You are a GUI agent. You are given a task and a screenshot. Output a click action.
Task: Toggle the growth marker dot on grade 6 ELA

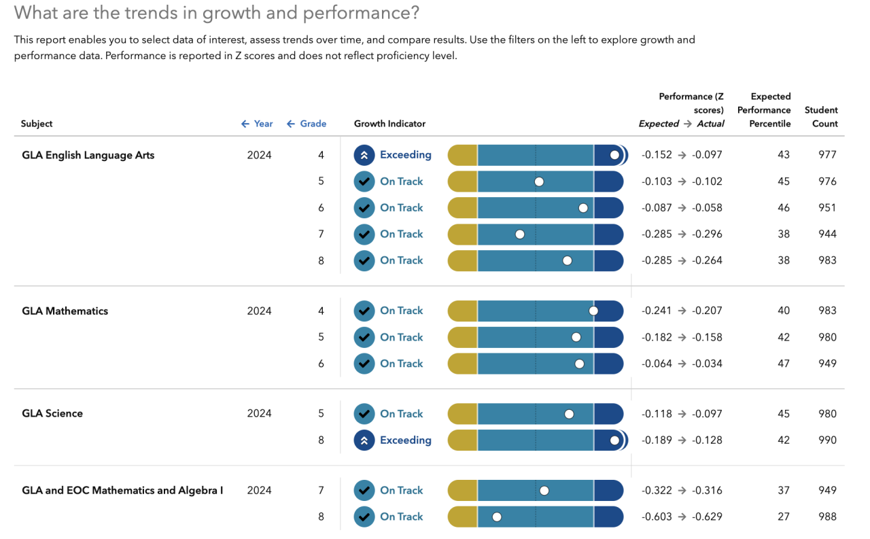click(x=583, y=208)
